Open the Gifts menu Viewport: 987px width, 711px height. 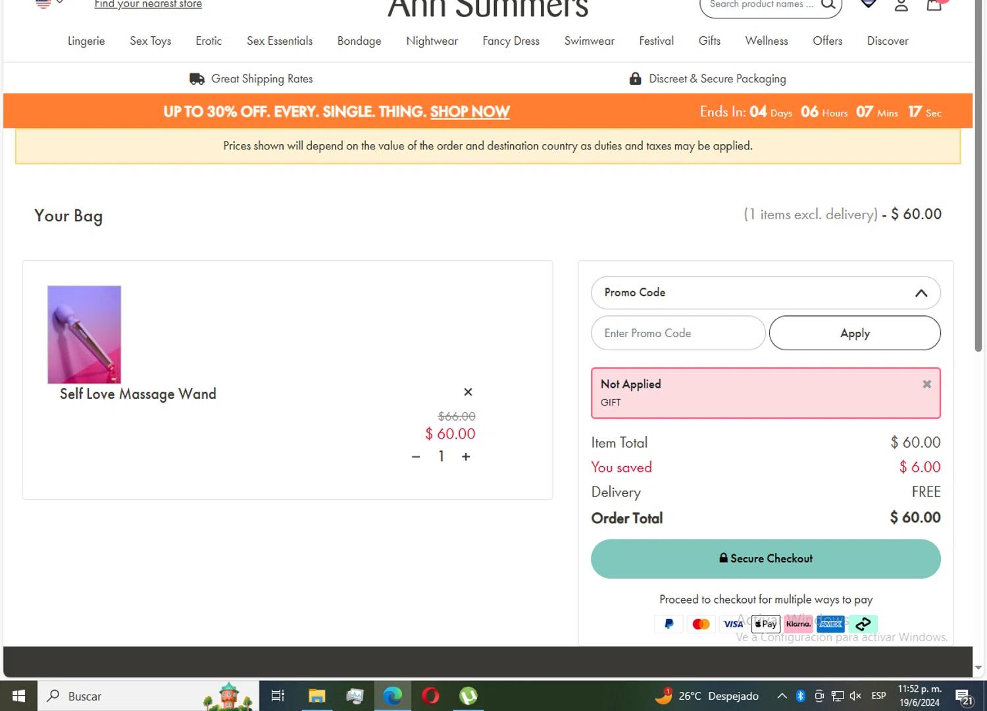tap(709, 41)
